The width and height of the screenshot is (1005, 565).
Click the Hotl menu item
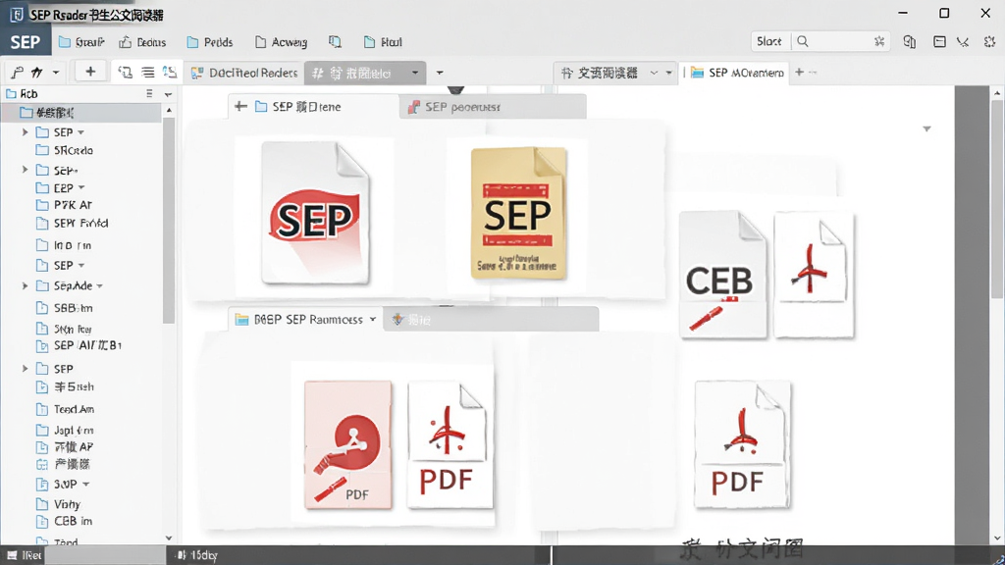coord(383,42)
